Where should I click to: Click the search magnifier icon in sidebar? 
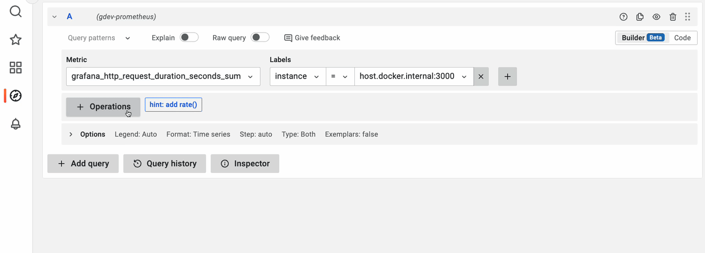click(16, 11)
